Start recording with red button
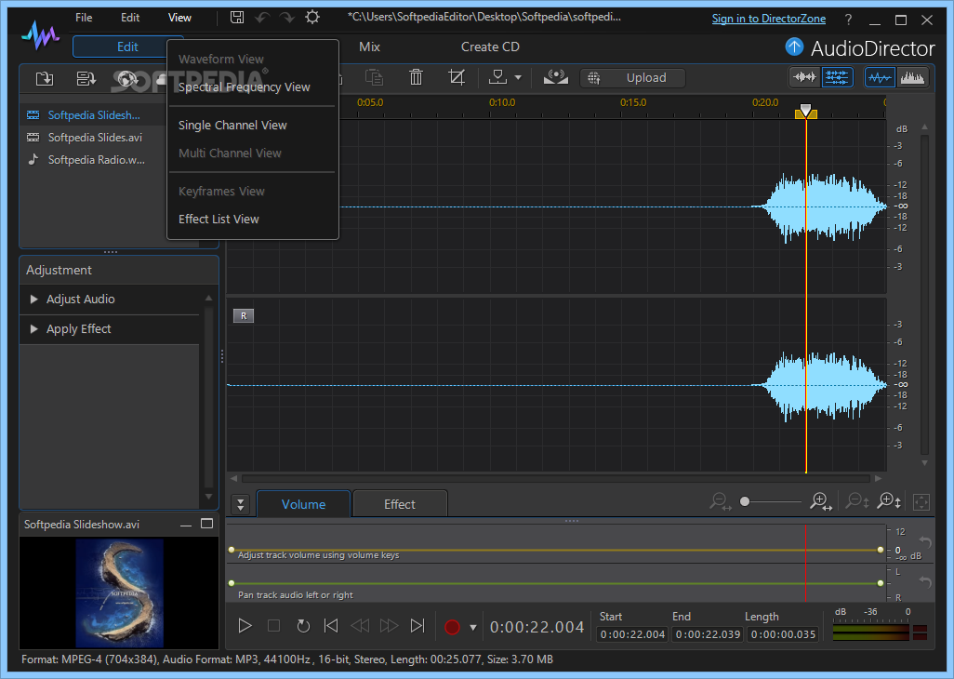The height and width of the screenshot is (679, 954). [452, 627]
